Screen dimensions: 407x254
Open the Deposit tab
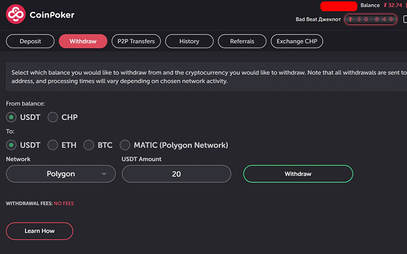(30, 41)
